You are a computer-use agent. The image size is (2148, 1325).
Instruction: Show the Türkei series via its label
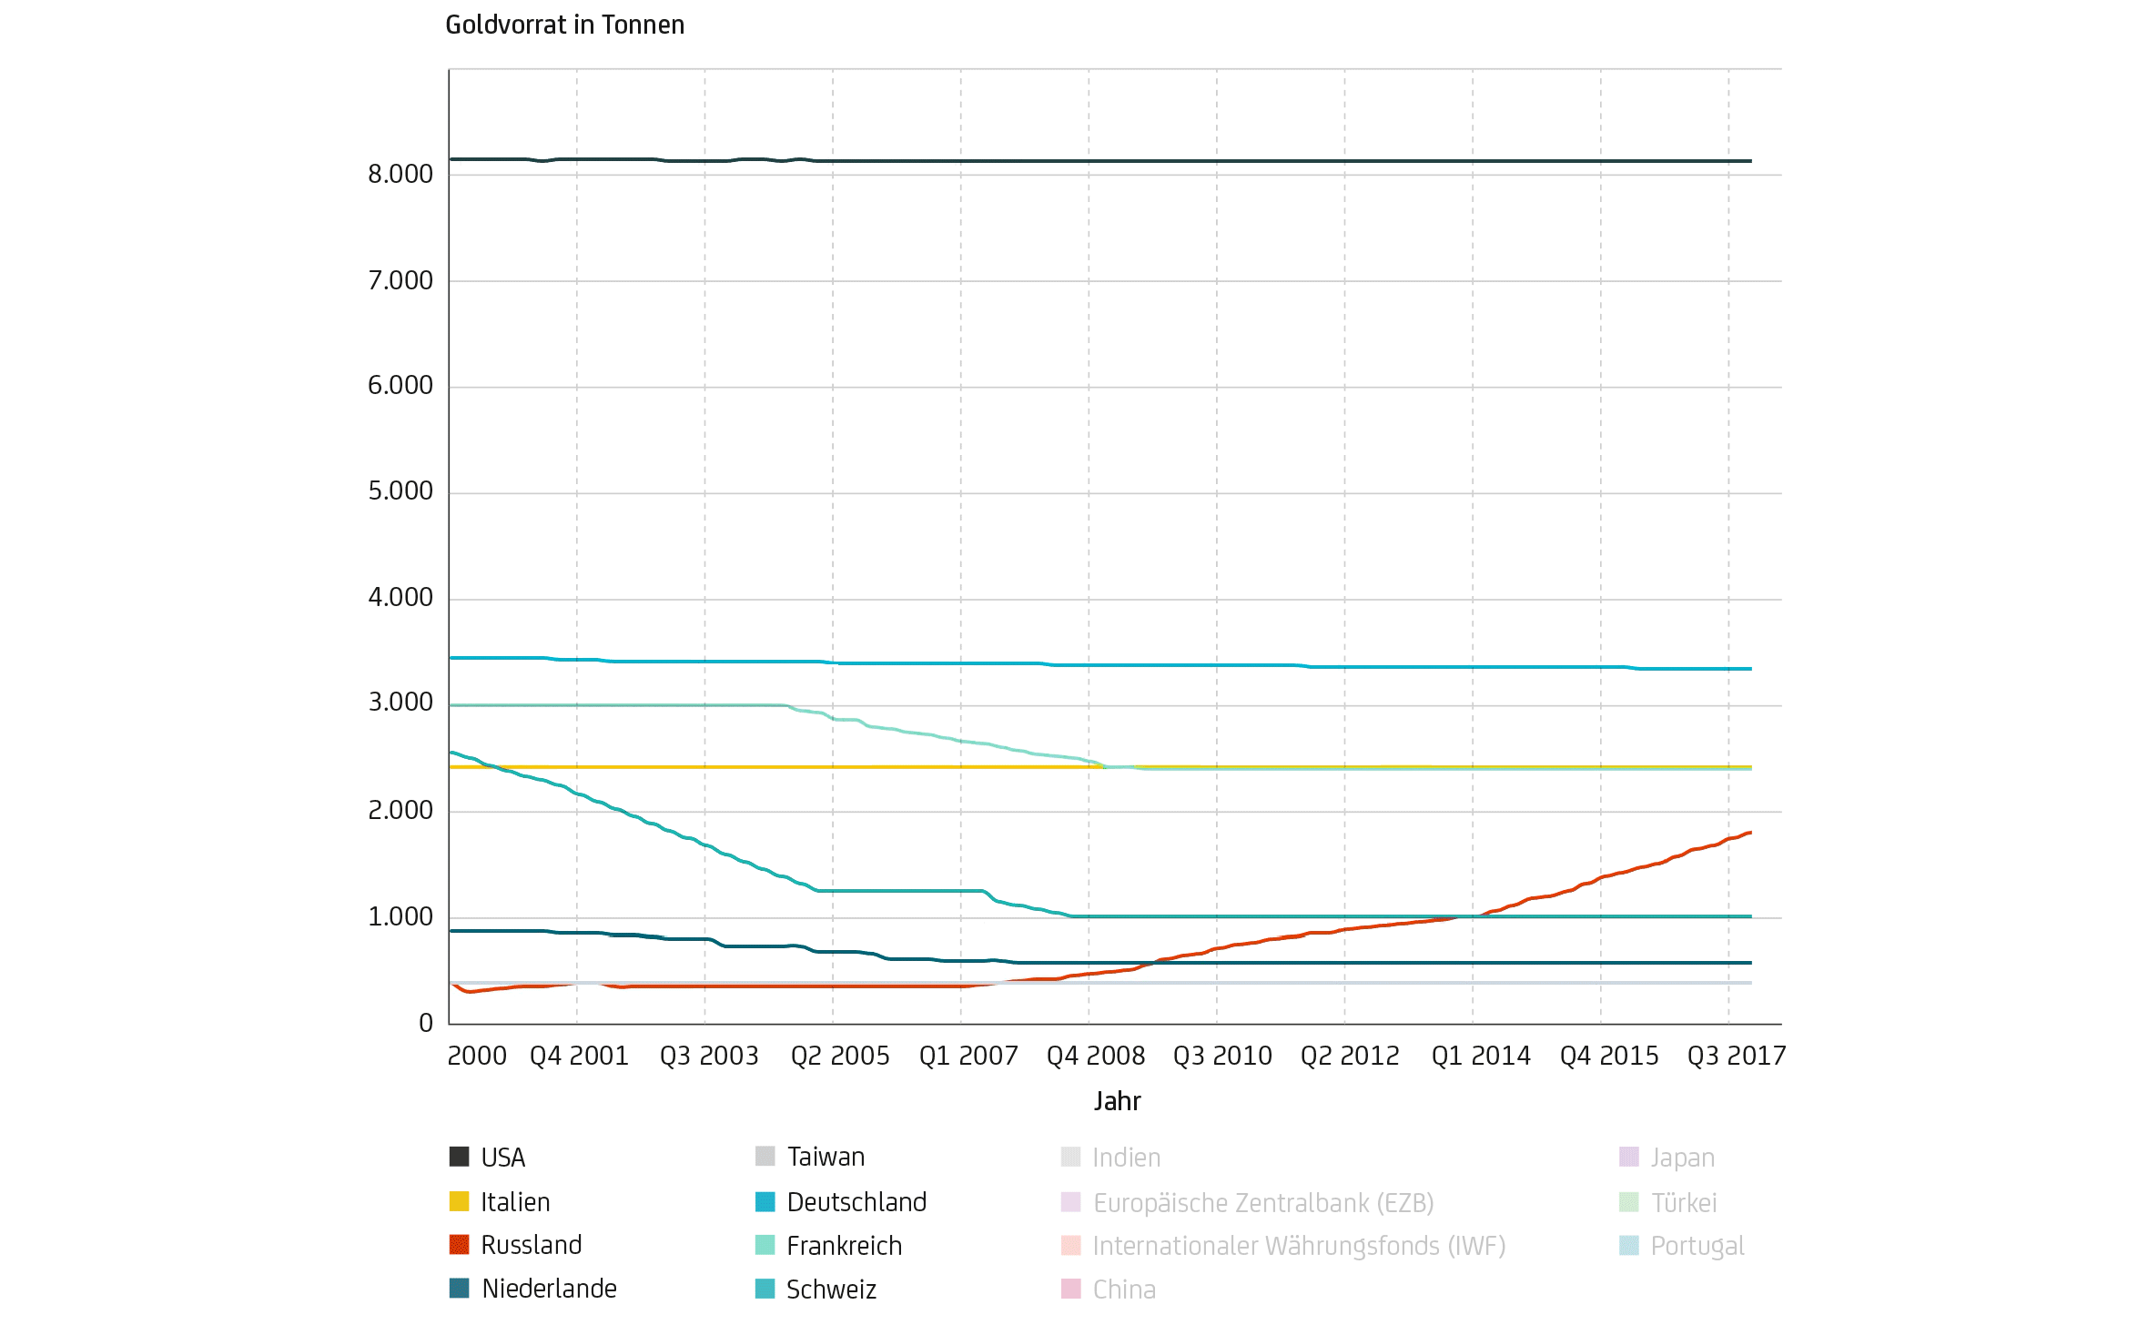[x=1685, y=1203]
